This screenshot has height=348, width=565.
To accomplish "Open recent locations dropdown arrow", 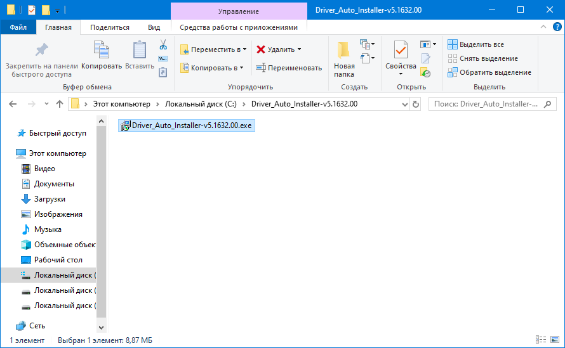I will pos(46,104).
